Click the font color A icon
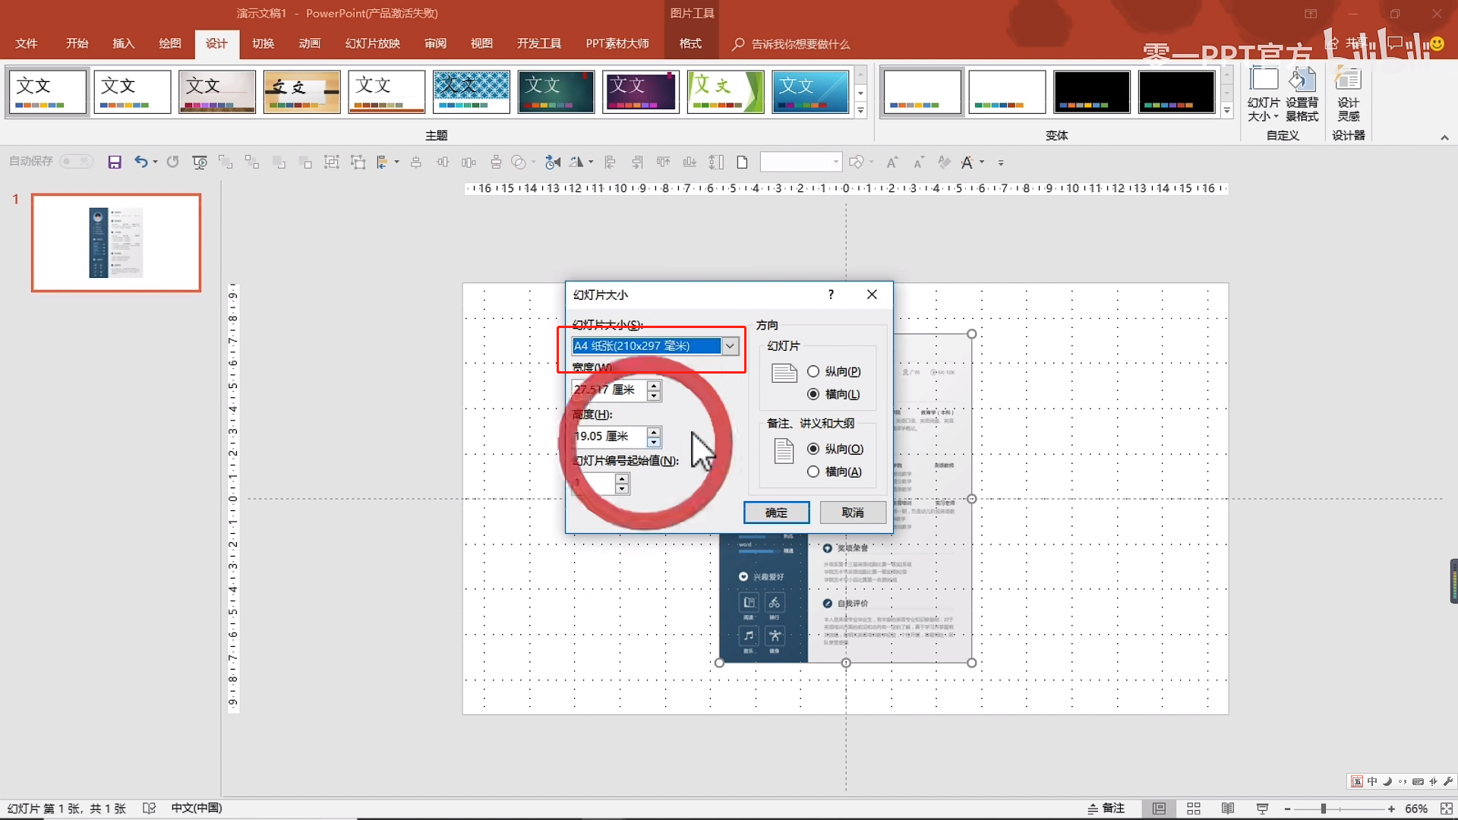Screen dimensions: 1458x820 967,162
